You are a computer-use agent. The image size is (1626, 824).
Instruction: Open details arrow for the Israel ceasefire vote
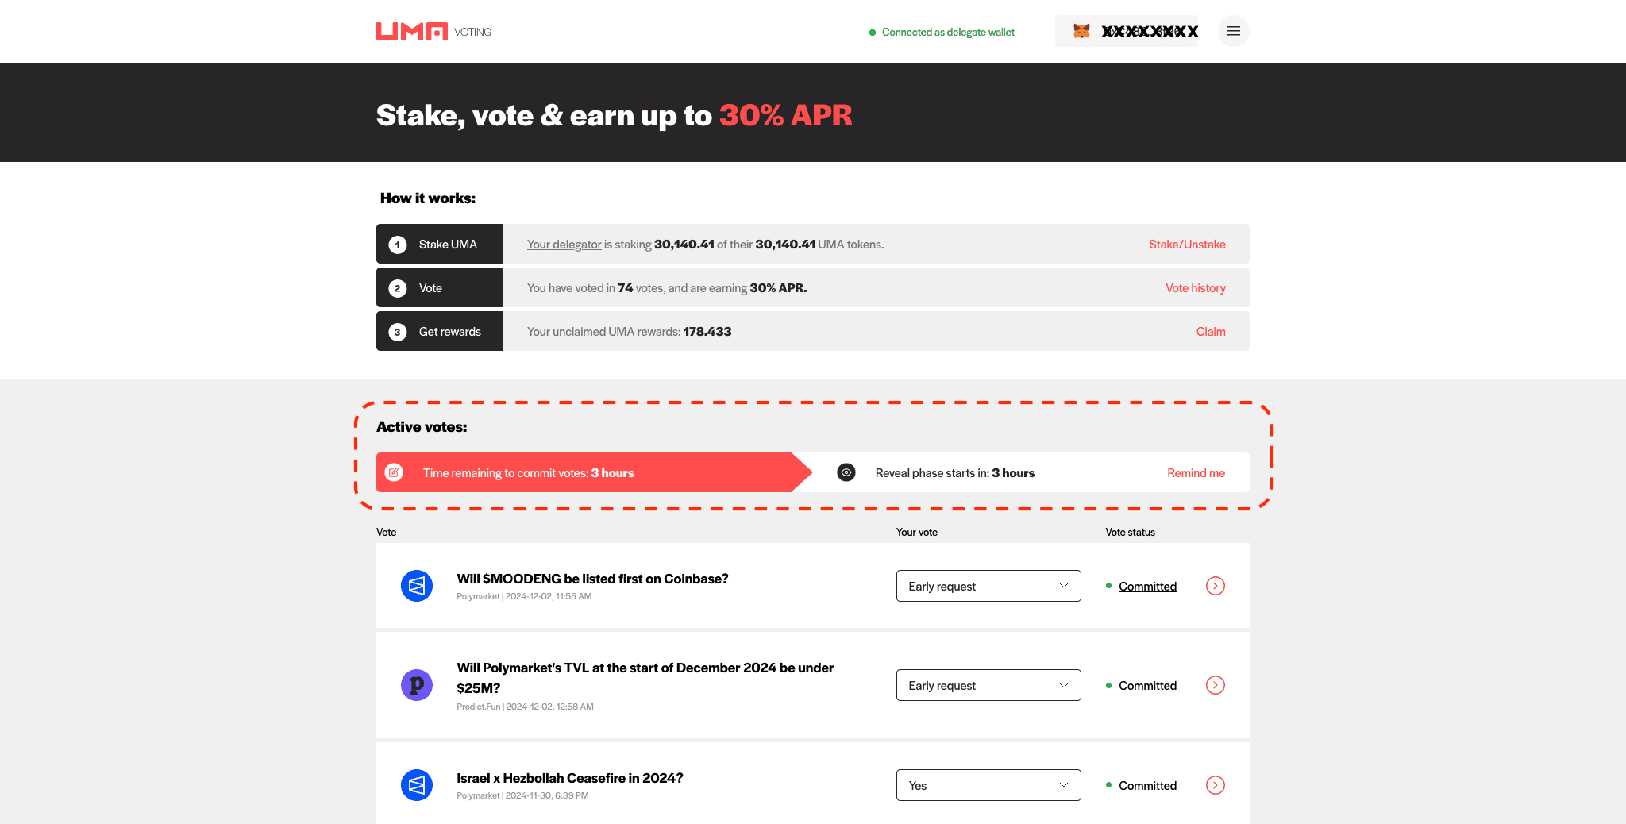pyautogui.click(x=1215, y=785)
